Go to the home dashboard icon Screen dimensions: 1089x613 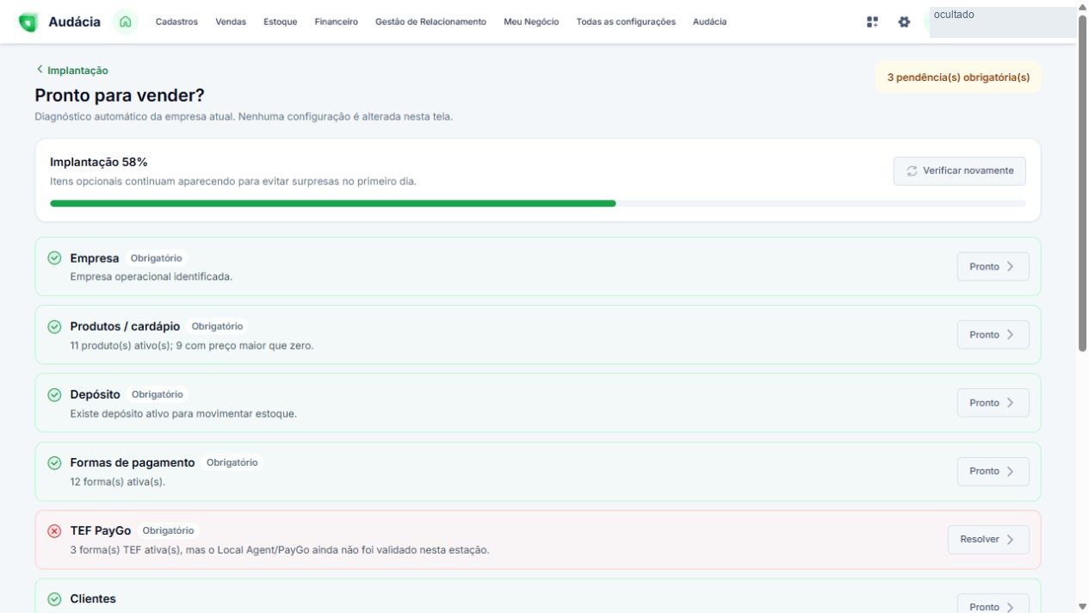pos(126,22)
